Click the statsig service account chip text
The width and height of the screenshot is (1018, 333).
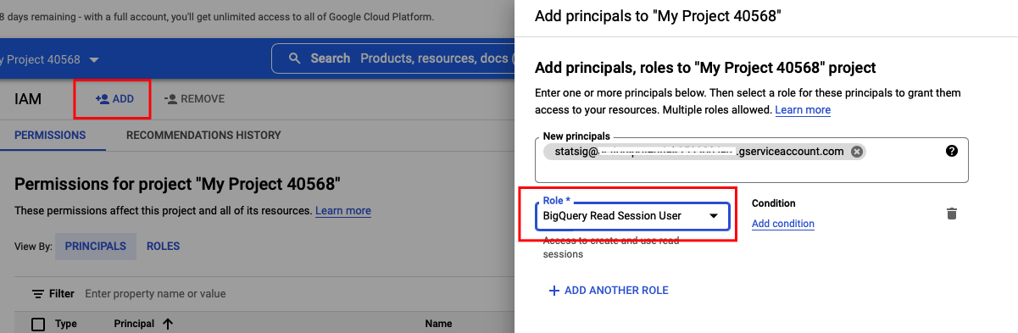pos(699,152)
